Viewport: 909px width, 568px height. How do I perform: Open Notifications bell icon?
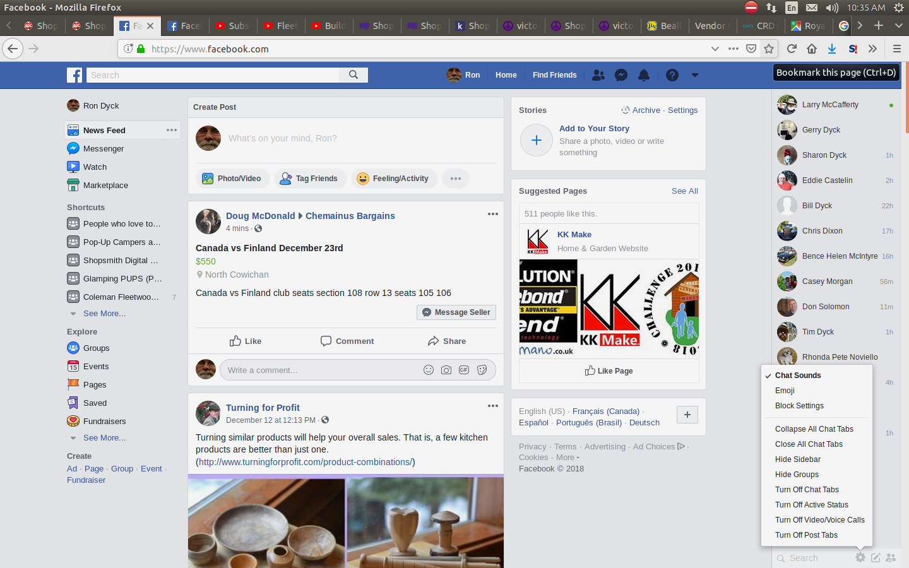[x=644, y=75]
